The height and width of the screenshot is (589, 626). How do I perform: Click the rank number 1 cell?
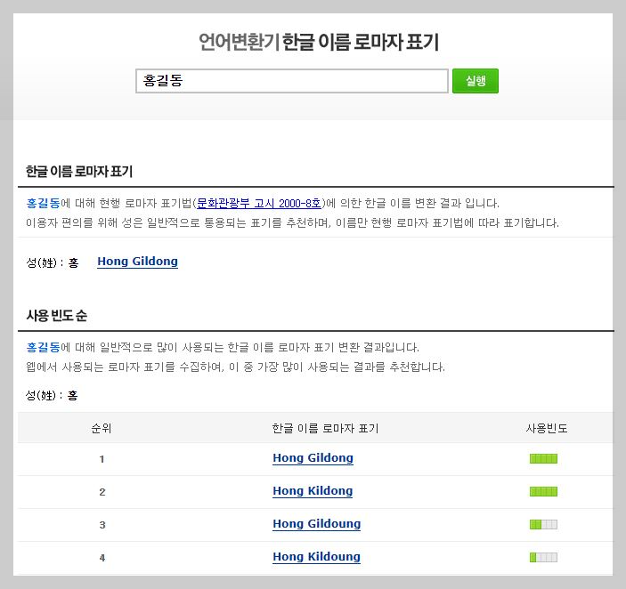click(102, 459)
